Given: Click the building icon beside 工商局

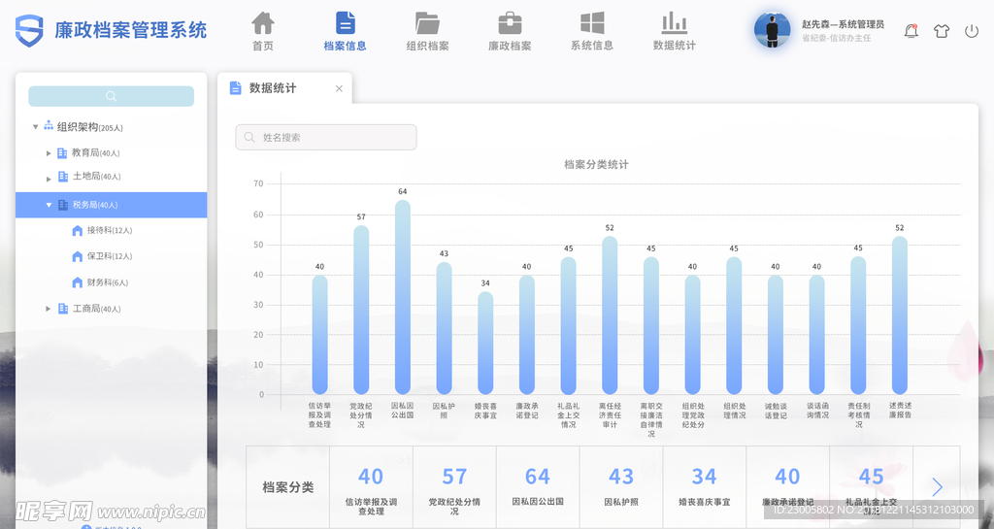Looking at the screenshot, I should (x=63, y=309).
